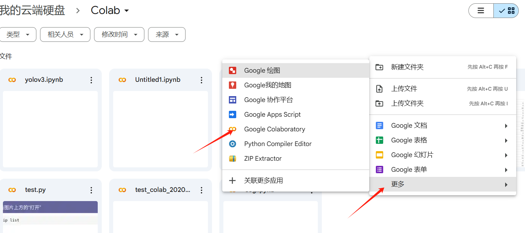Click the plus icon beside 关联更多应用

coord(232,181)
